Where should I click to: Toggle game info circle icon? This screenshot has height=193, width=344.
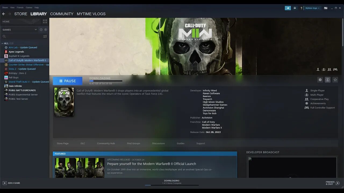point(328,80)
